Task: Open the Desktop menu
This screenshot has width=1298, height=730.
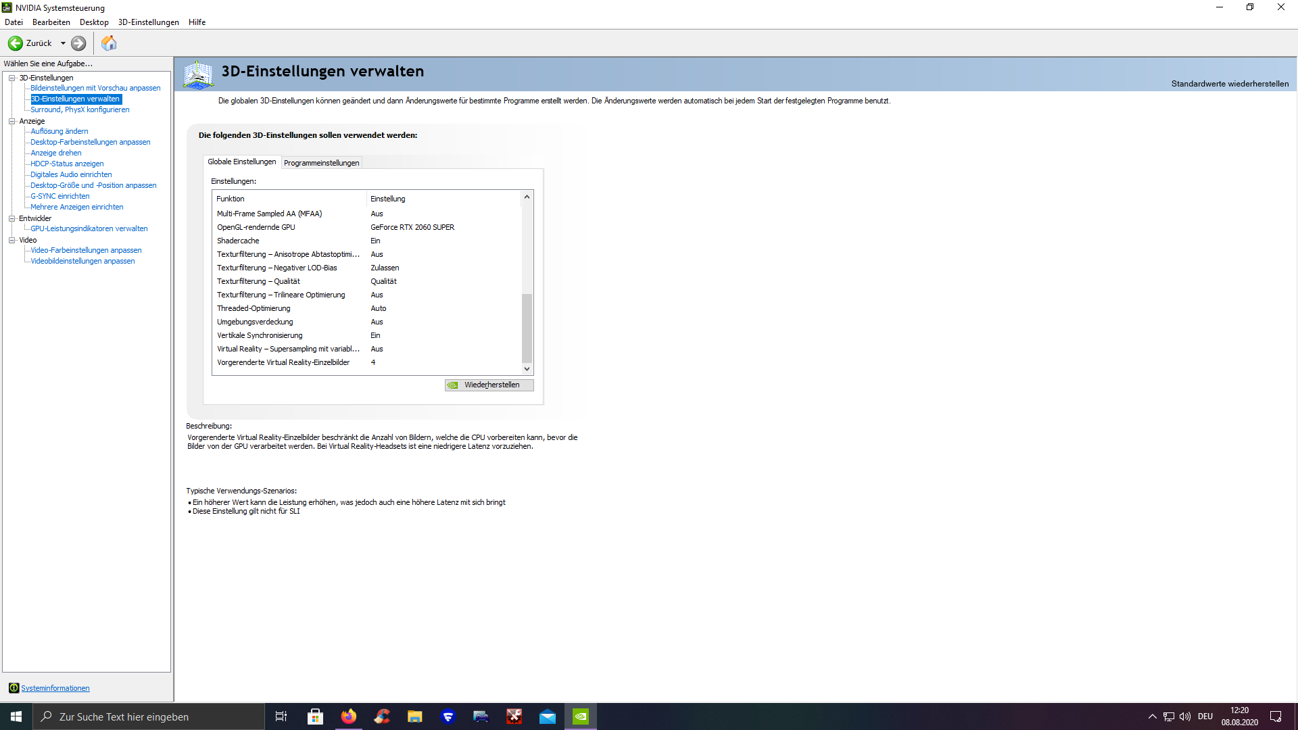Action: (x=94, y=22)
